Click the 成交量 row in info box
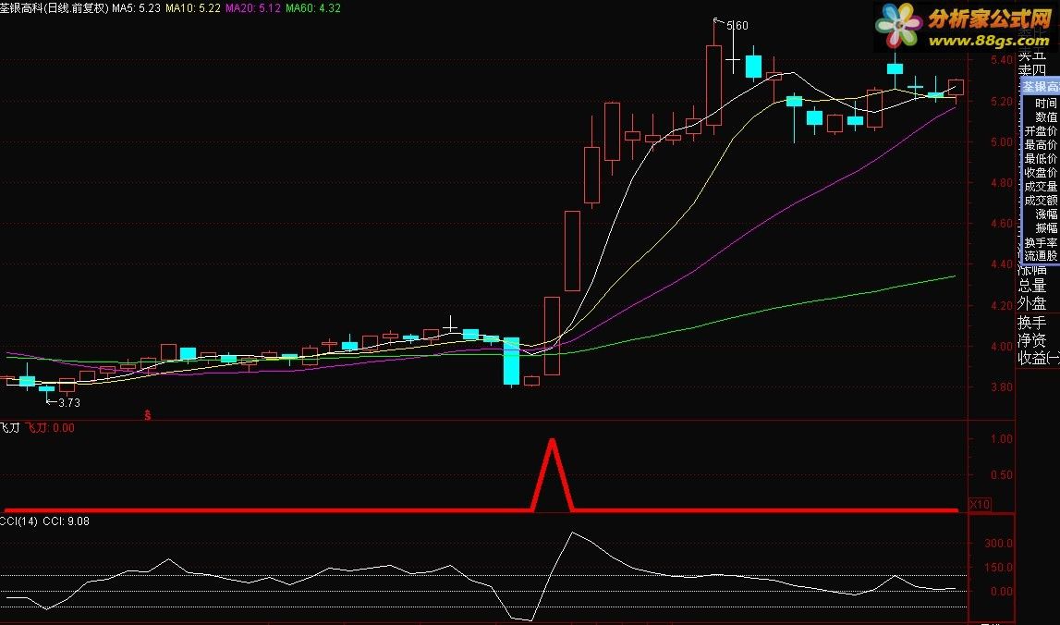Image resolution: width=1060 pixels, height=625 pixels. click(x=1041, y=186)
